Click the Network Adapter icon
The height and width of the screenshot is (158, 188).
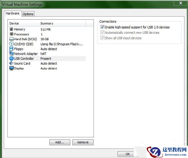(11, 53)
